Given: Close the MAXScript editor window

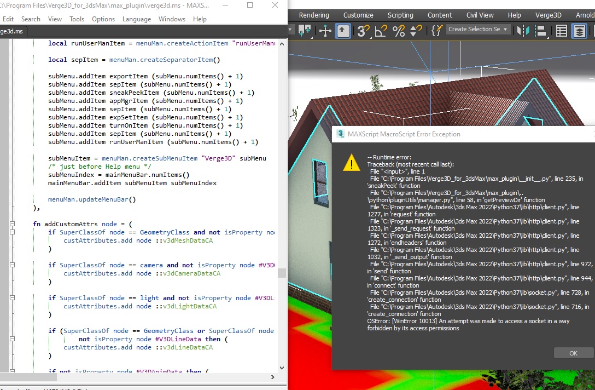Looking at the screenshot, I should point(275,5).
